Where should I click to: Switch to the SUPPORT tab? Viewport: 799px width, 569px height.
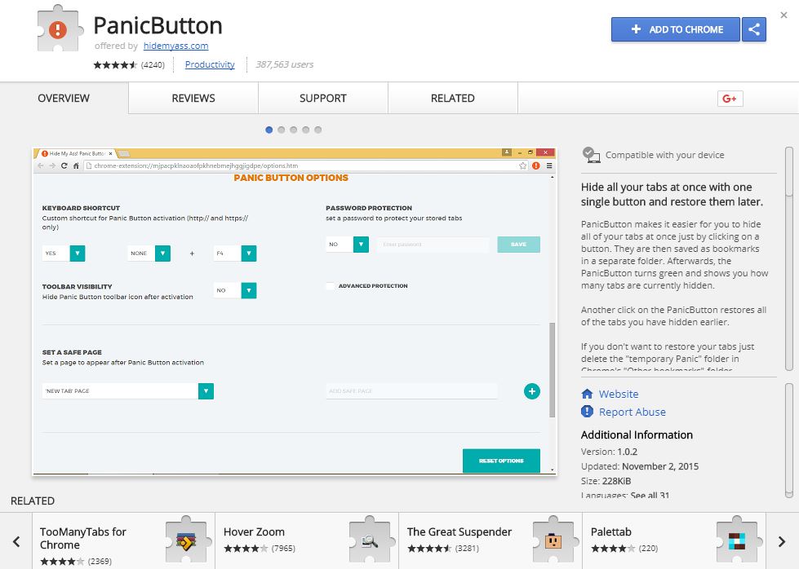point(323,98)
